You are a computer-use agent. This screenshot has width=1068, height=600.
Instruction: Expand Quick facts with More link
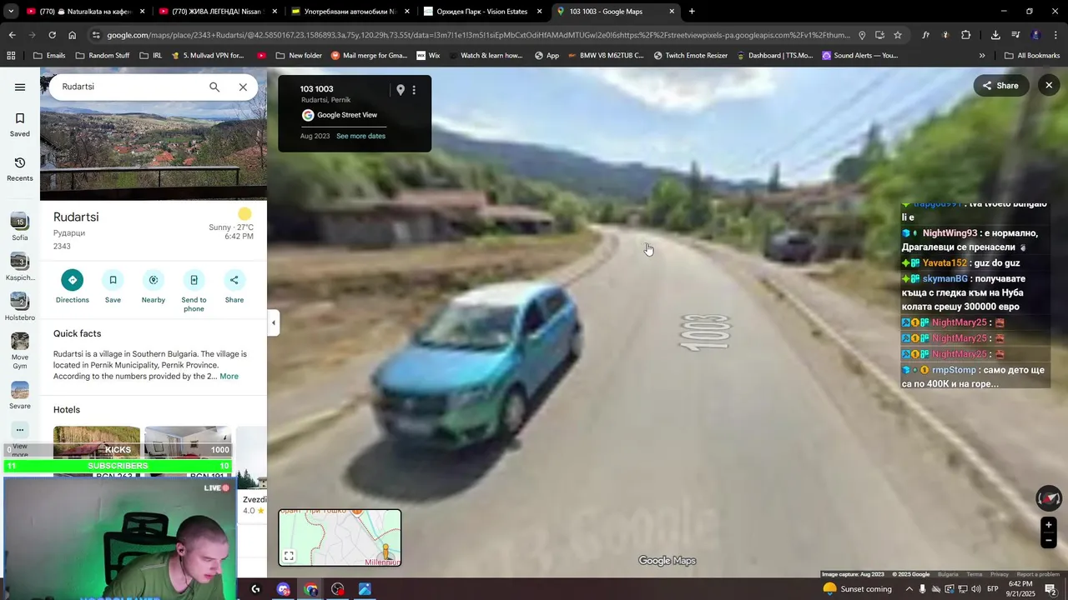[x=229, y=377]
